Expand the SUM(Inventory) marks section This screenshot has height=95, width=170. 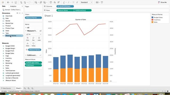click(x=26, y=55)
